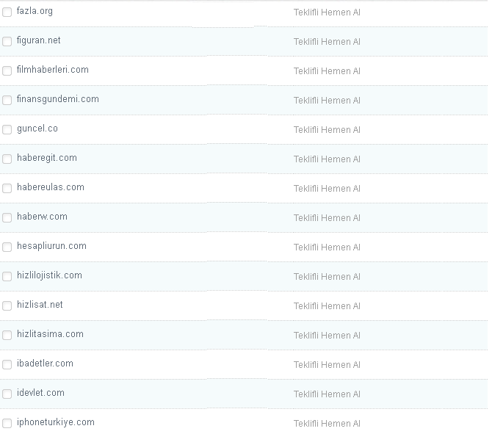Open the hizlilojistik.com domain link
The height and width of the screenshot is (434, 492).
[49, 275]
